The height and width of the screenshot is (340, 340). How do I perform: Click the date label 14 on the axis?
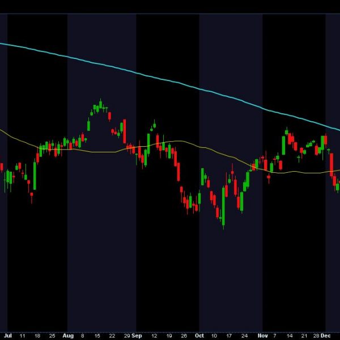pyautogui.click(x=290, y=336)
